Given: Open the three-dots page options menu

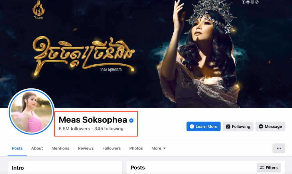Looking at the screenshot, I should tap(279, 148).
